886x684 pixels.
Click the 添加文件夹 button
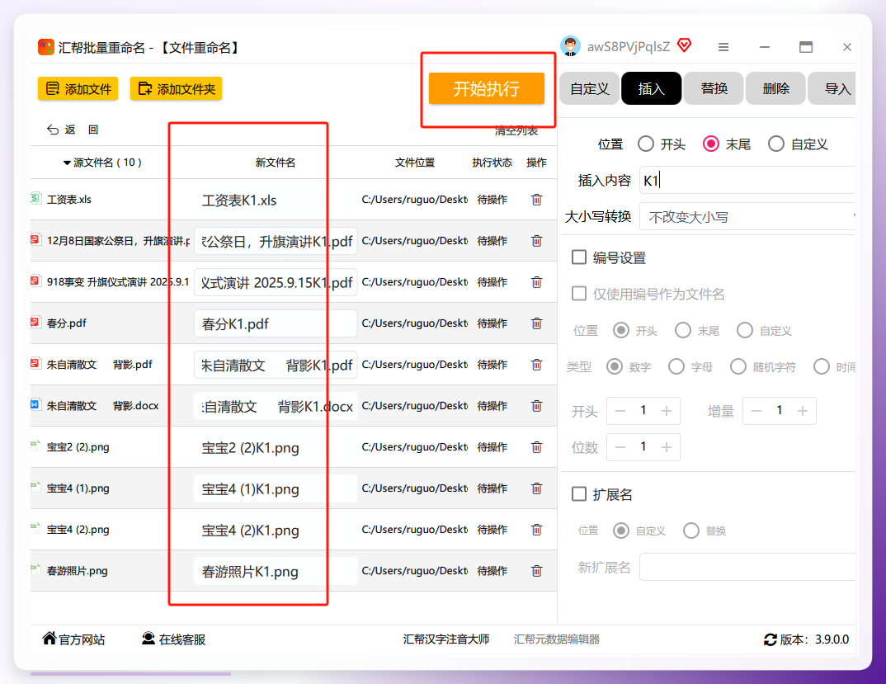point(177,89)
